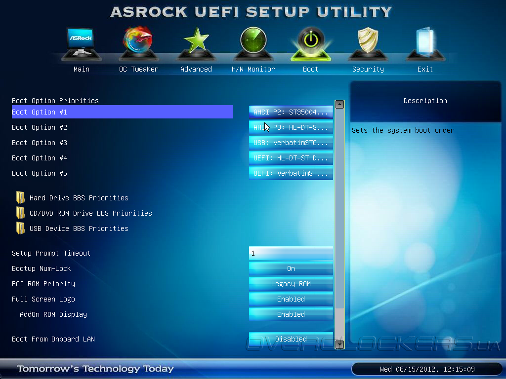Screen dimensions: 506x379
Task: Click the 'Sets the system boot order' text
Action: (x=403, y=130)
